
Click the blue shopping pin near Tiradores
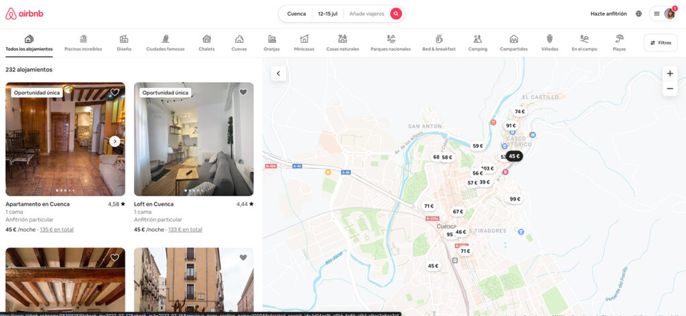(521, 232)
